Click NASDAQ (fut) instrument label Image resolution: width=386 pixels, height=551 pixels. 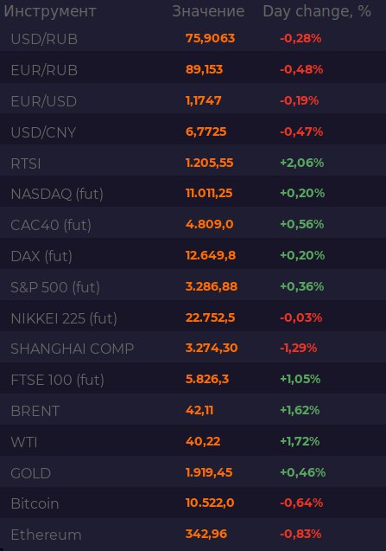57,194
